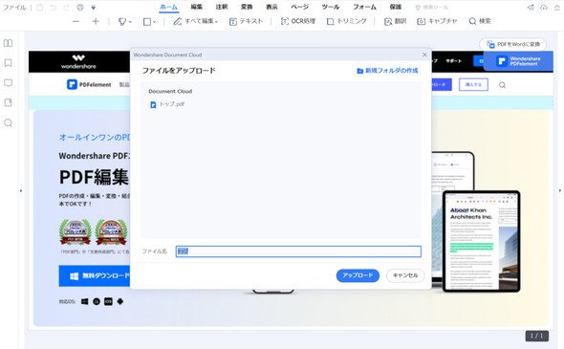The height and width of the screenshot is (349, 564).
Task: Switch to the 注釈 tab
Action: 222,7
